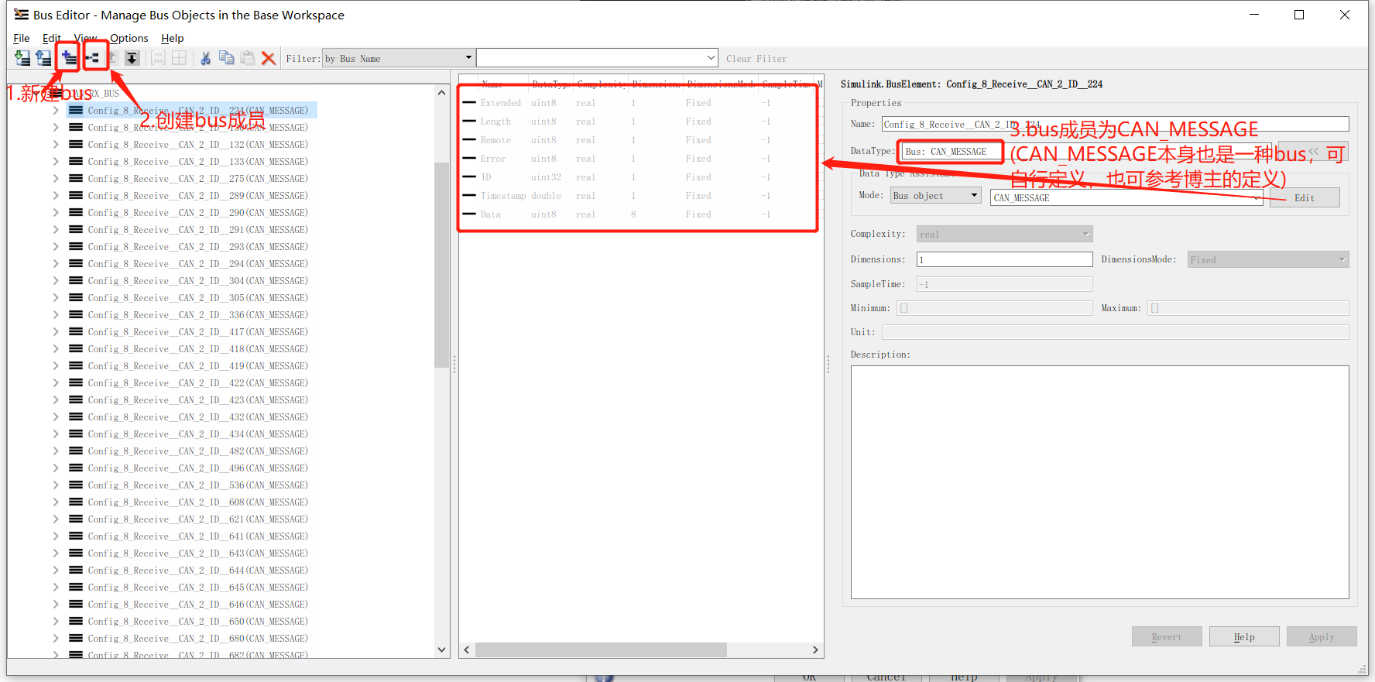Open the View menu

pyautogui.click(x=85, y=38)
